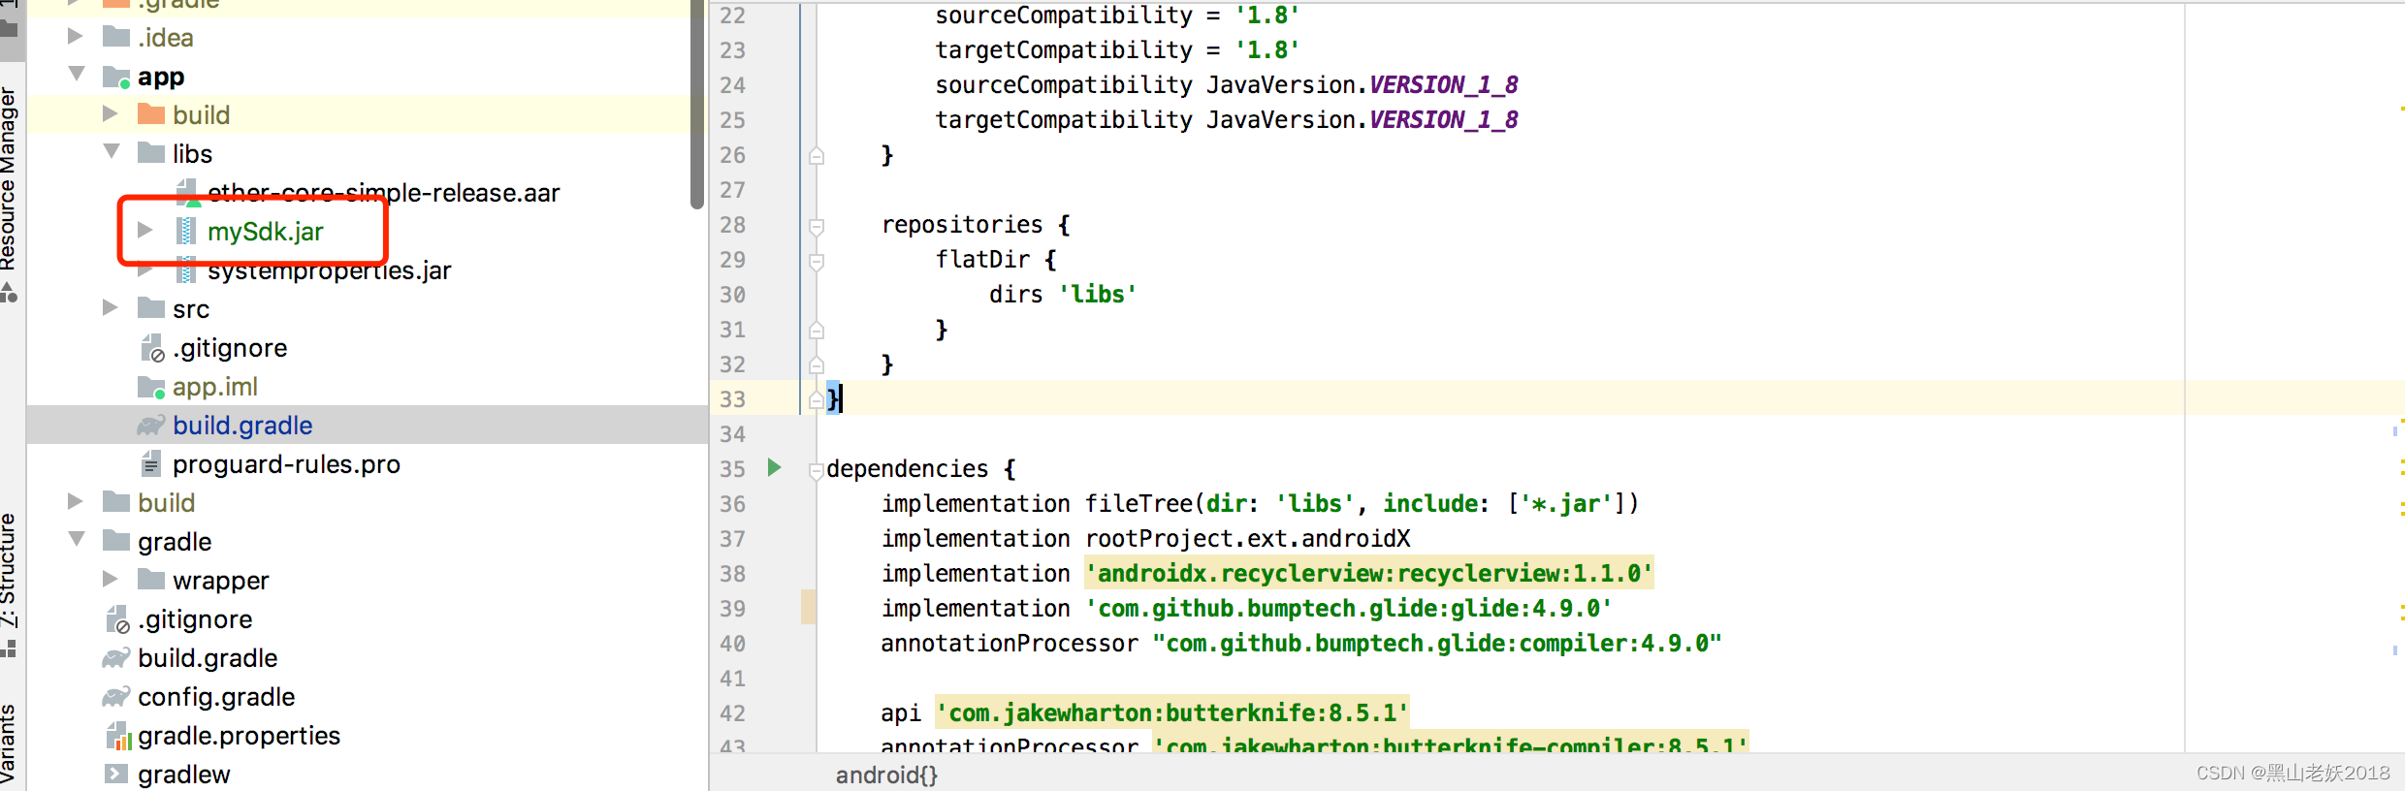Collapse the gradle folder arrow
This screenshot has height=791, width=2405.
tap(76, 540)
